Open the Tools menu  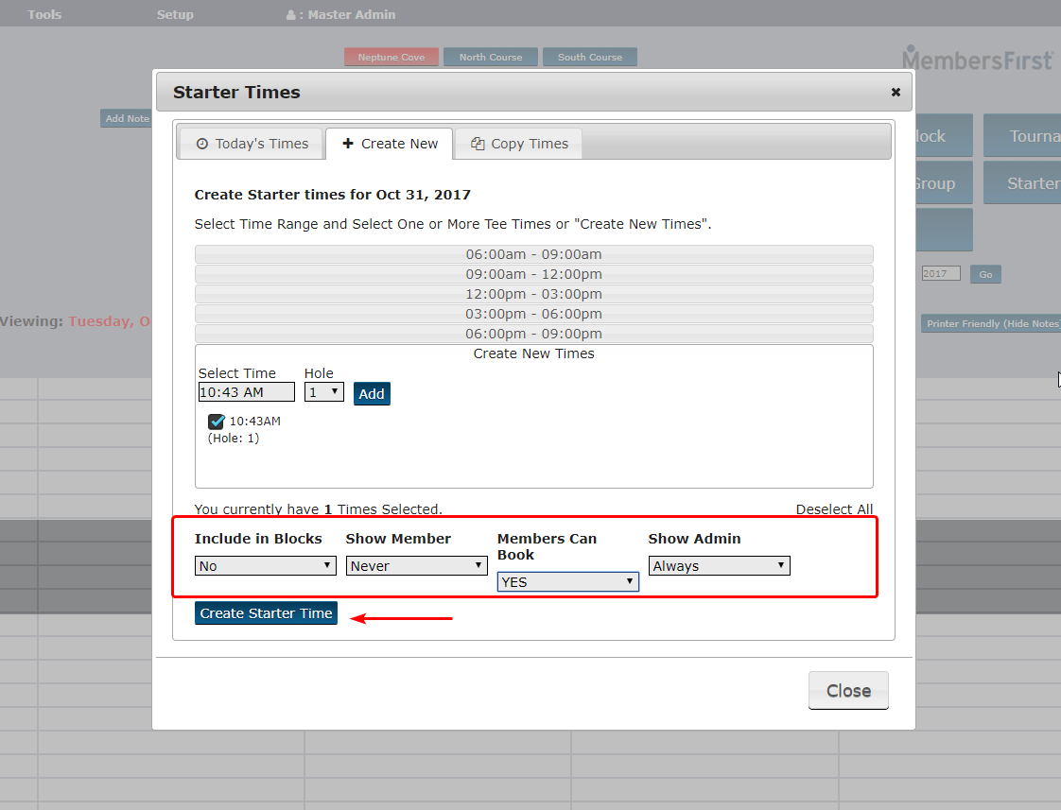coord(43,14)
